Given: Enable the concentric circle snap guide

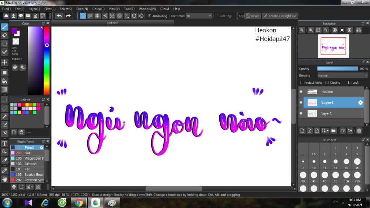Looking at the screenshot, I should point(119,16).
